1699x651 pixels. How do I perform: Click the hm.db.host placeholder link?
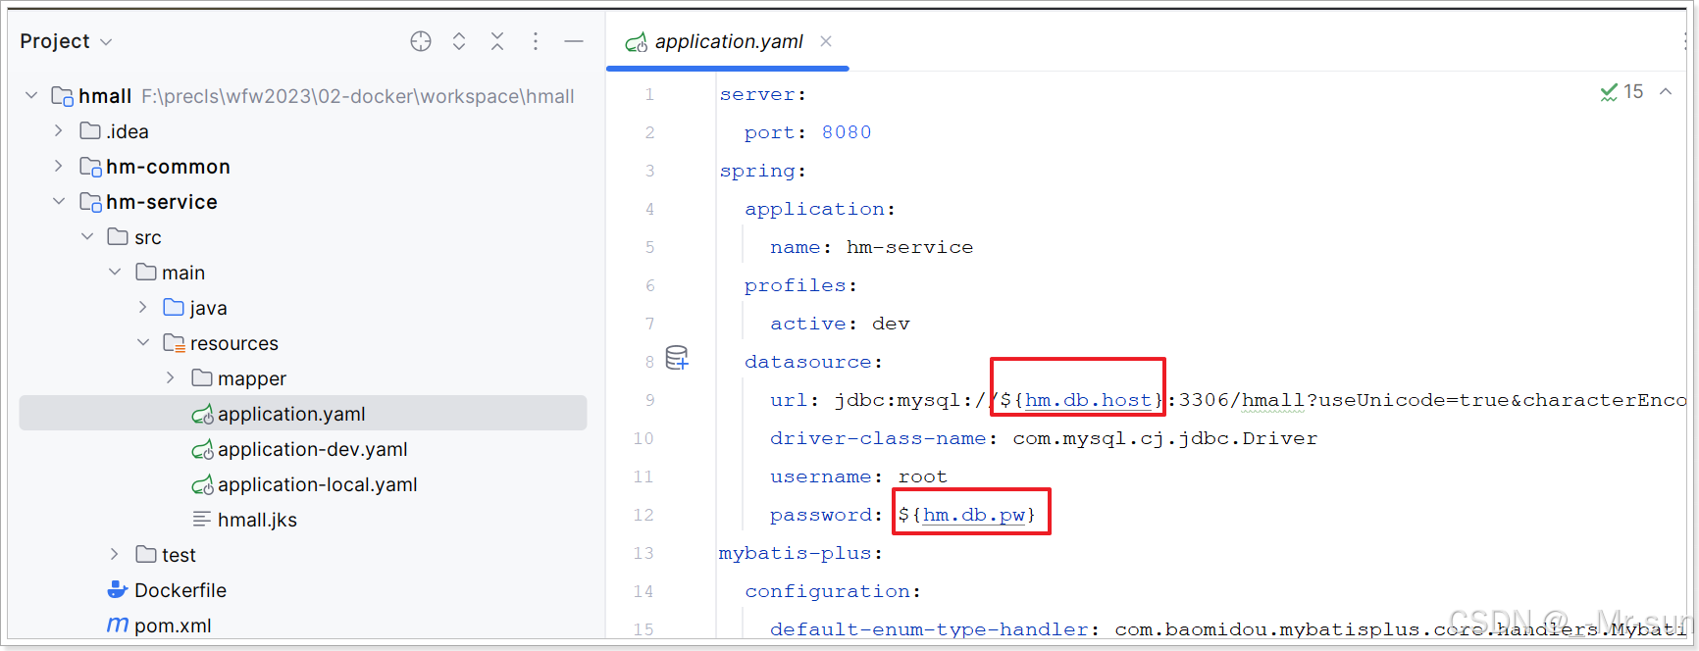[1088, 400]
